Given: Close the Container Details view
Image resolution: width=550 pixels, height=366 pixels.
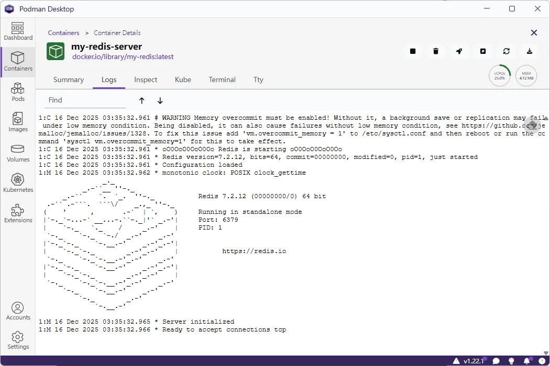Looking at the screenshot, I should 534,33.
